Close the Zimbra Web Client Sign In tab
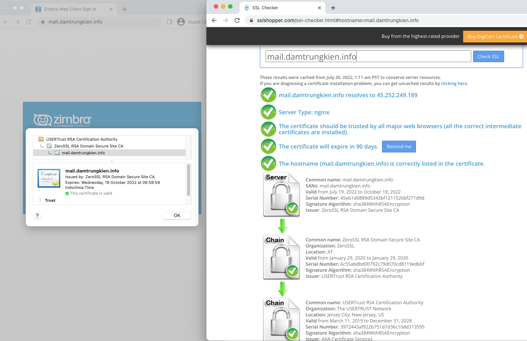This screenshot has height=341, width=527. point(111,9)
